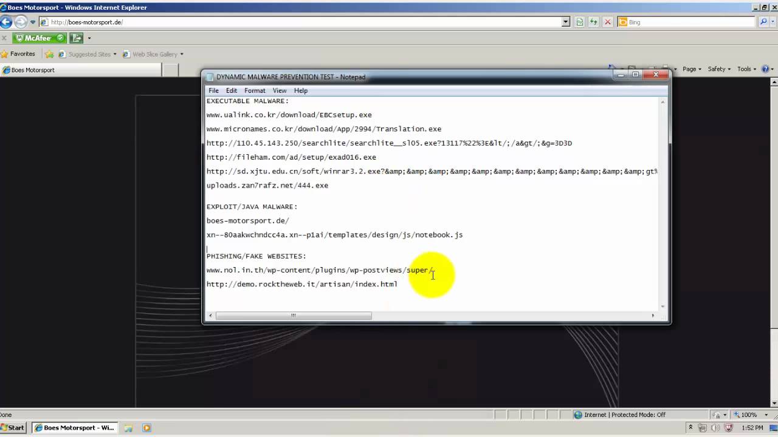Open the Windows Start button
This screenshot has width=778, height=437.
coord(13,428)
